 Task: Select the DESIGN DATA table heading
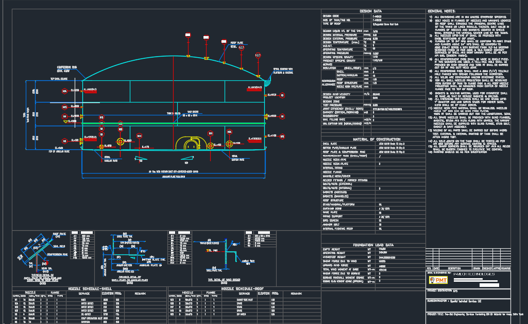tap(371, 11)
